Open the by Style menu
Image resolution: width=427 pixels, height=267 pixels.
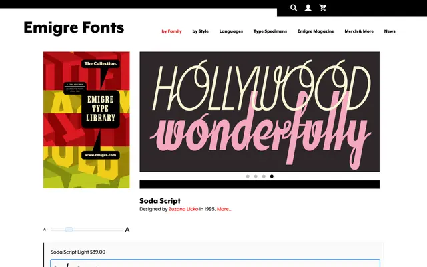201,31
